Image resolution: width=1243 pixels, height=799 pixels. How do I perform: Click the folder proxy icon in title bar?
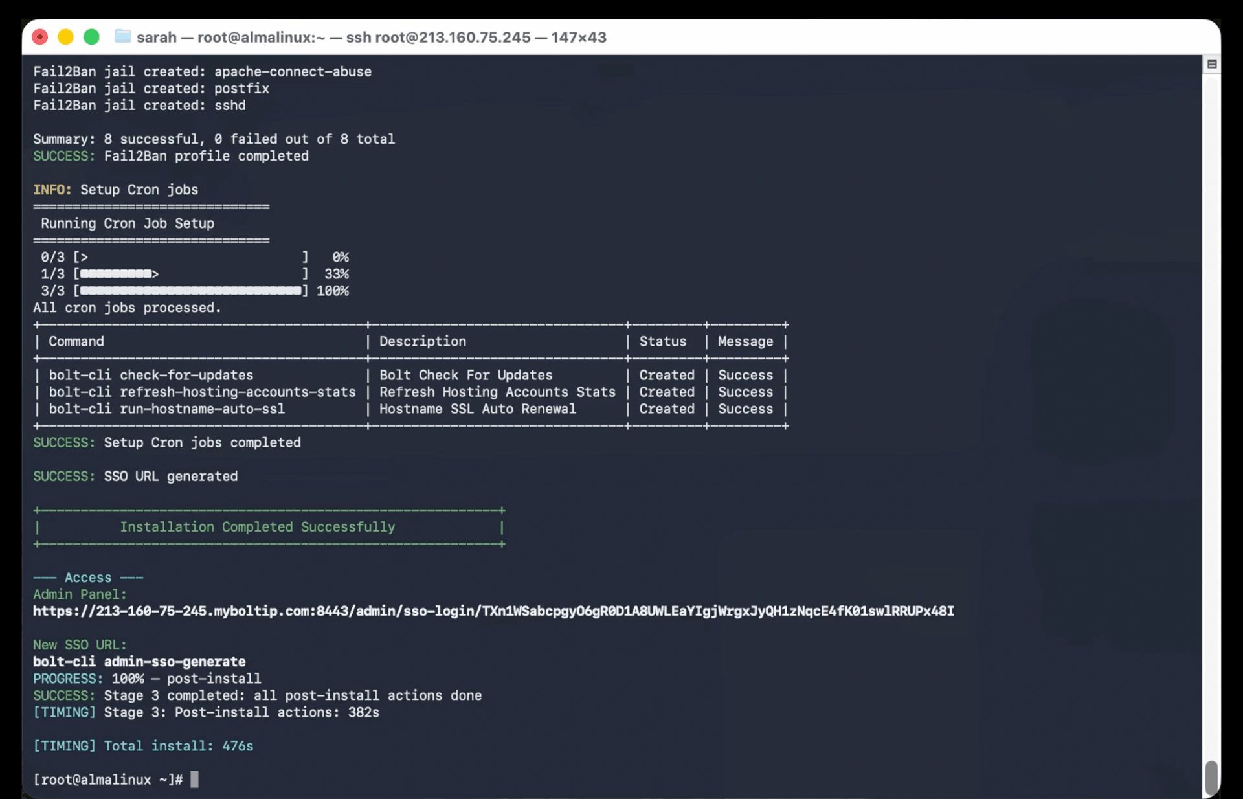tap(123, 36)
